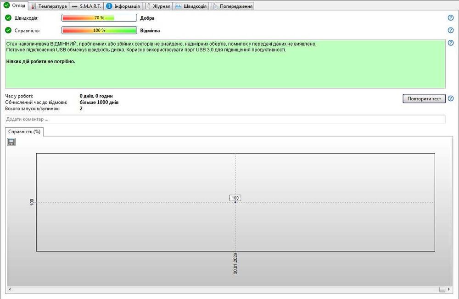
Task: Click the graph scrollbar thumb
Action: pyautogui.click(x=442, y=289)
